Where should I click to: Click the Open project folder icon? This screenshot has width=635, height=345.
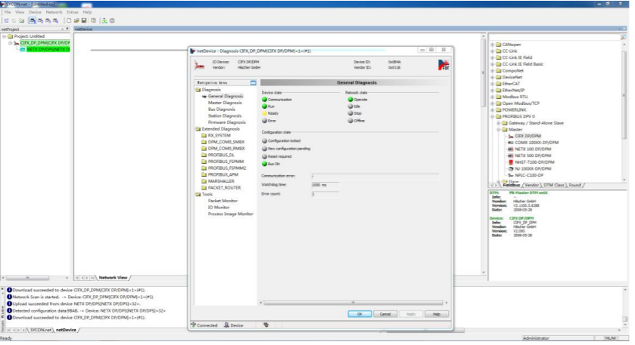click(x=76, y=20)
